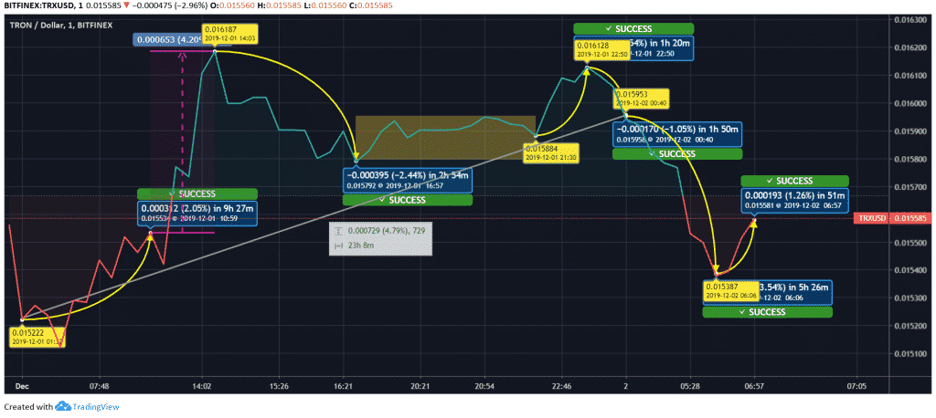Click the 20:21 time axis label
This screenshot has height=418, width=936.
pyautogui.click(x=420, y=386)
